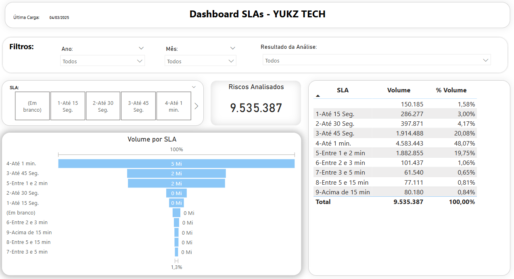
Task: Select the 5-Entre 1 e 2 min funnel bar
Action: tap(176, 183)
